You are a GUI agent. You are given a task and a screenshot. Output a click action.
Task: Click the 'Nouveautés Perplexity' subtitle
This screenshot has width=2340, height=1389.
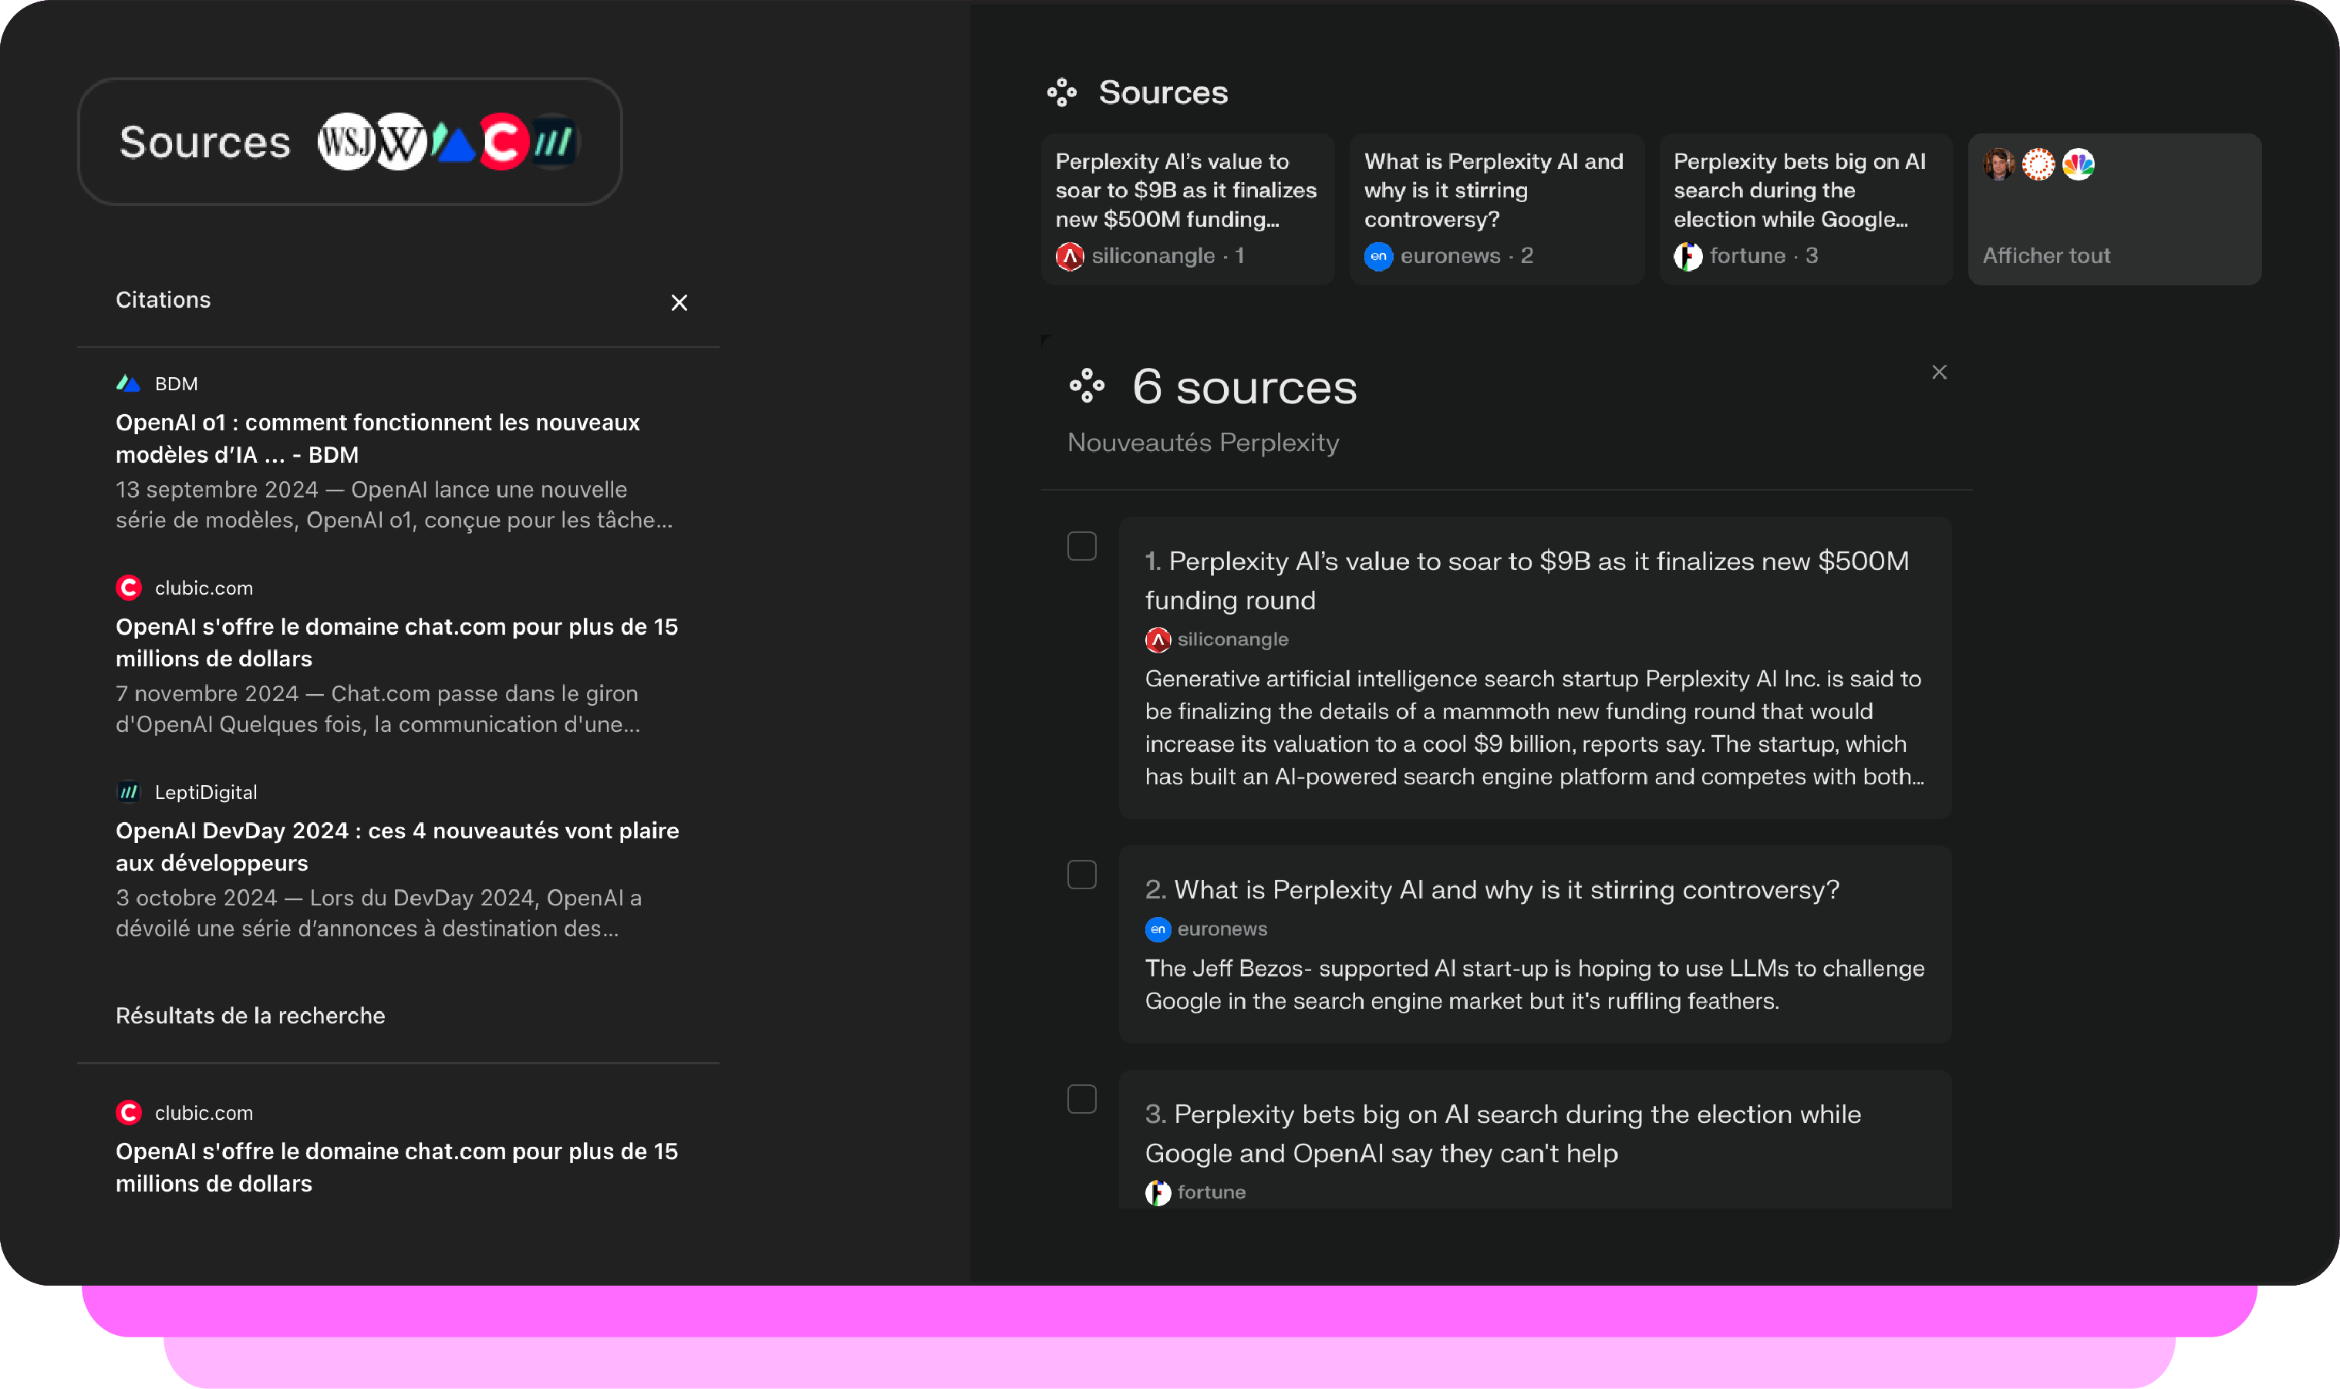pos(1202,443)
